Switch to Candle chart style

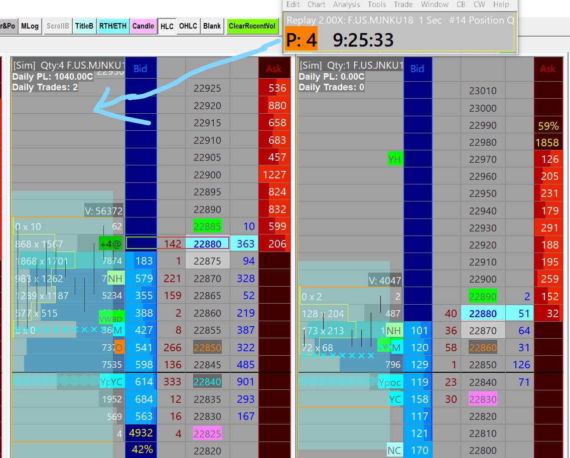click(x=143, y=26)
